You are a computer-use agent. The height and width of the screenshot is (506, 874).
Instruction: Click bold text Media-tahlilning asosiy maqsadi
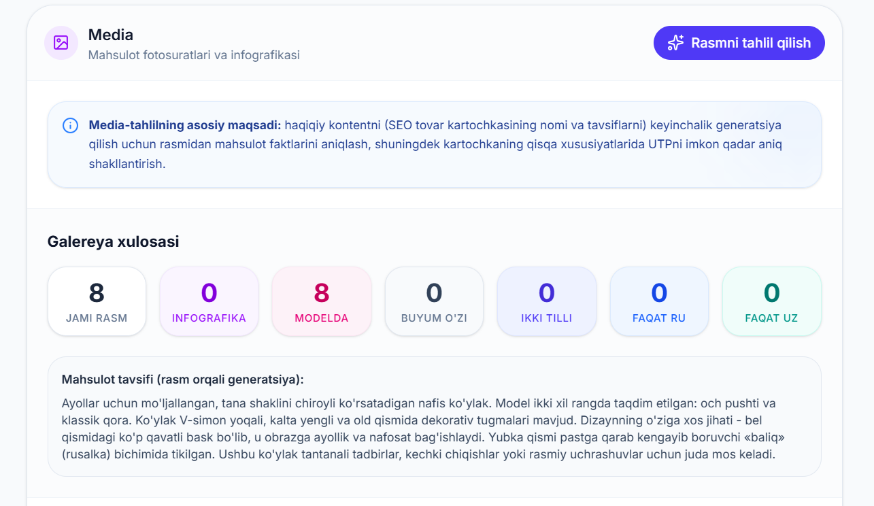(185, 125)
